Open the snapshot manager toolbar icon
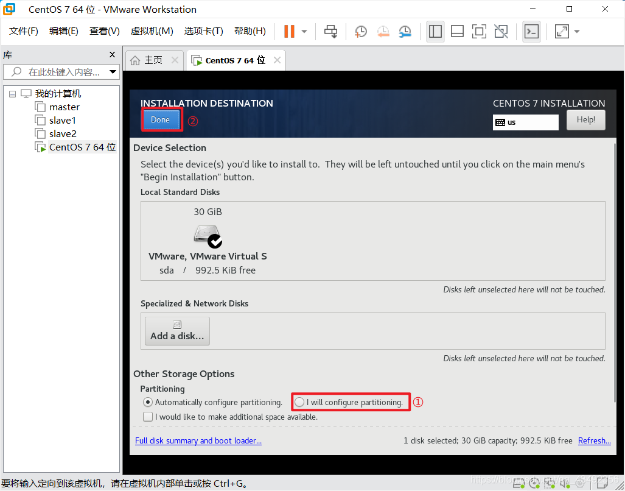 tap(405, 31)
